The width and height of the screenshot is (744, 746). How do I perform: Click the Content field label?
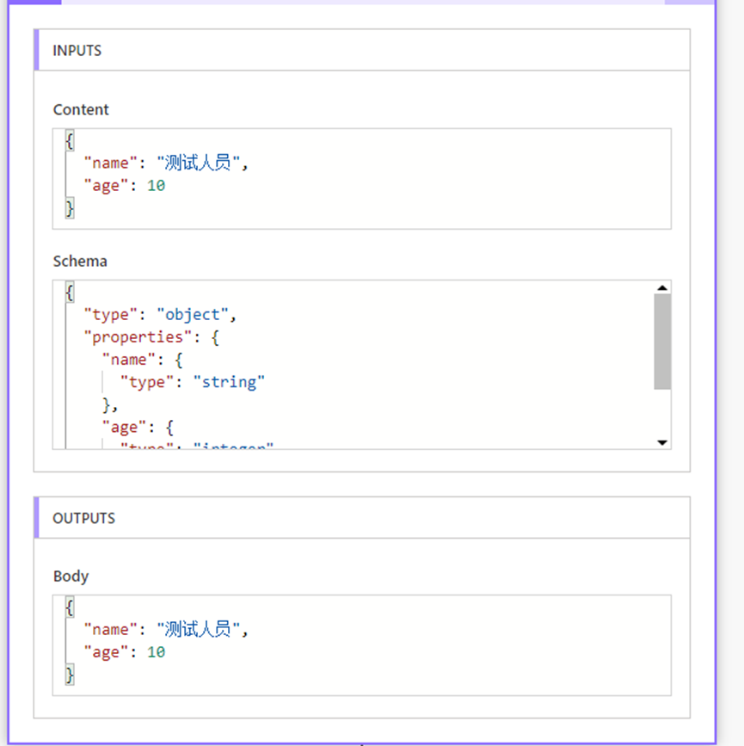tap(81, 109)
